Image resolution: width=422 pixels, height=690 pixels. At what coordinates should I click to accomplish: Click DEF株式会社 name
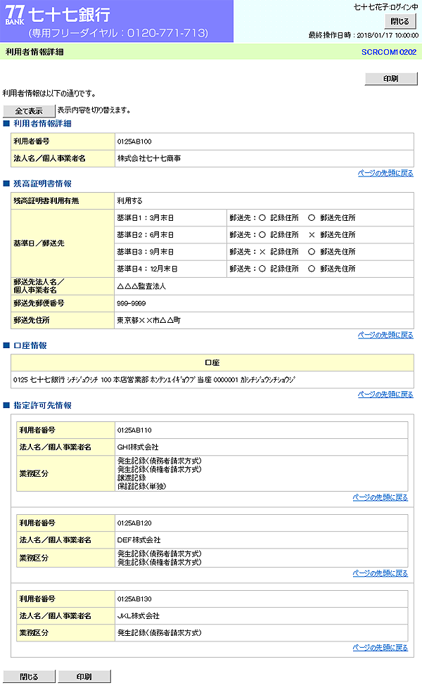tap(139, 540)
